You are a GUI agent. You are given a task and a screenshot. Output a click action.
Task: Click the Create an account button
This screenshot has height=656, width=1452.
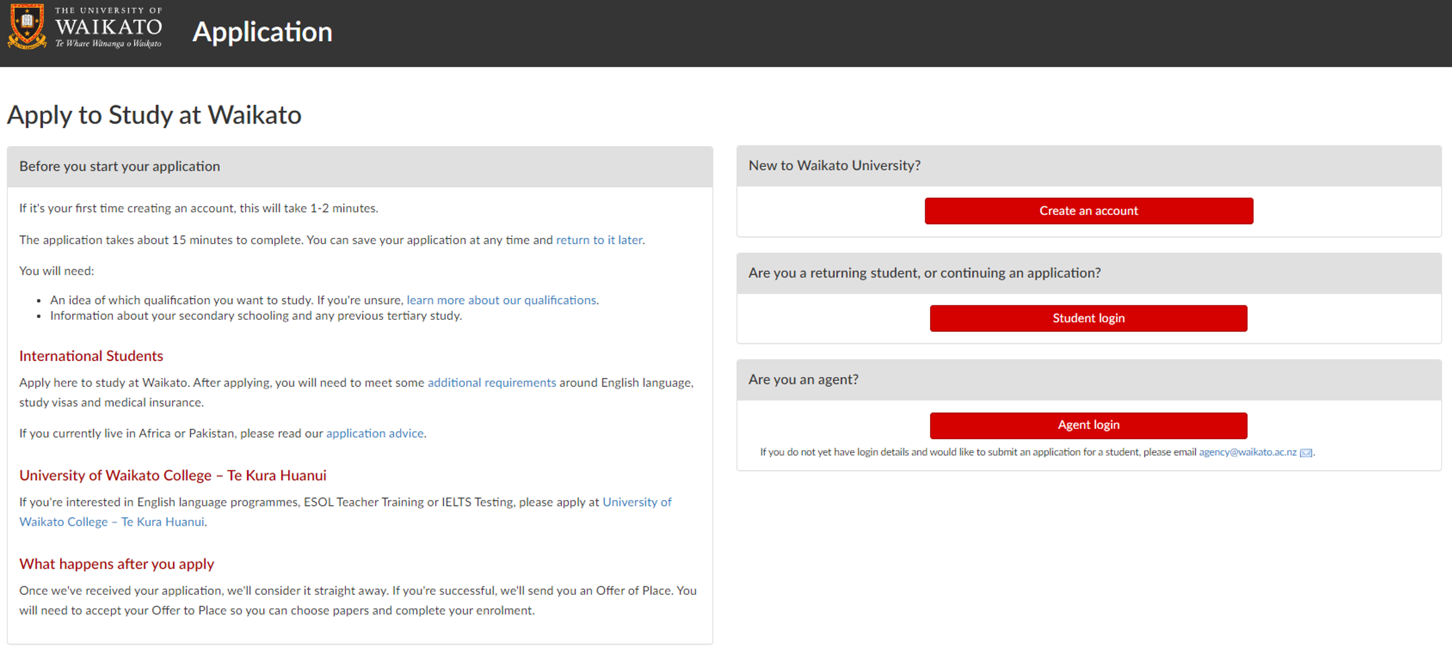click(x=1088, y=211)
